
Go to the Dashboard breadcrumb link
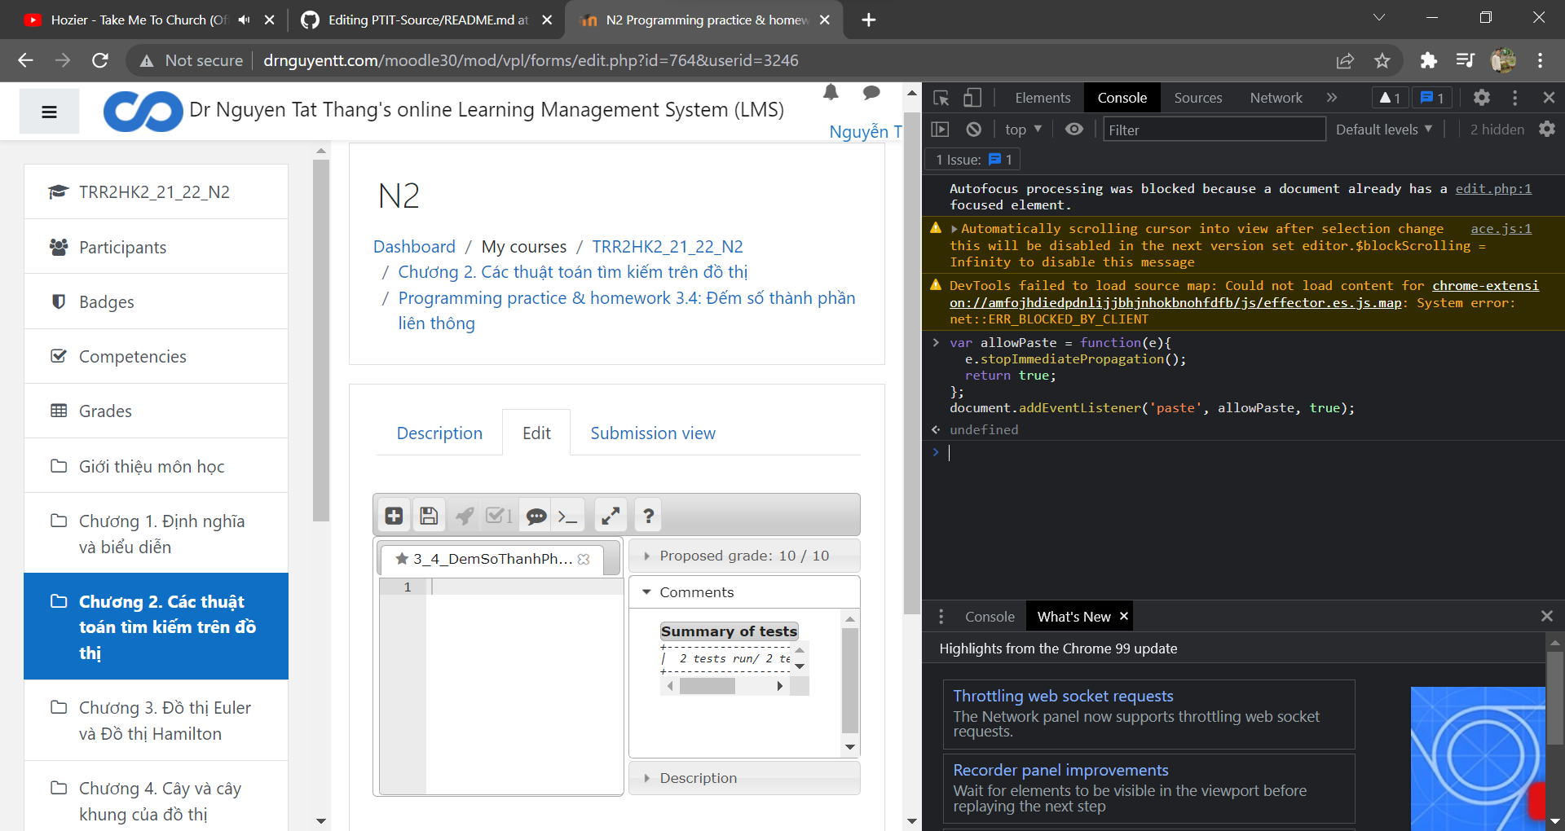[414, 247]
